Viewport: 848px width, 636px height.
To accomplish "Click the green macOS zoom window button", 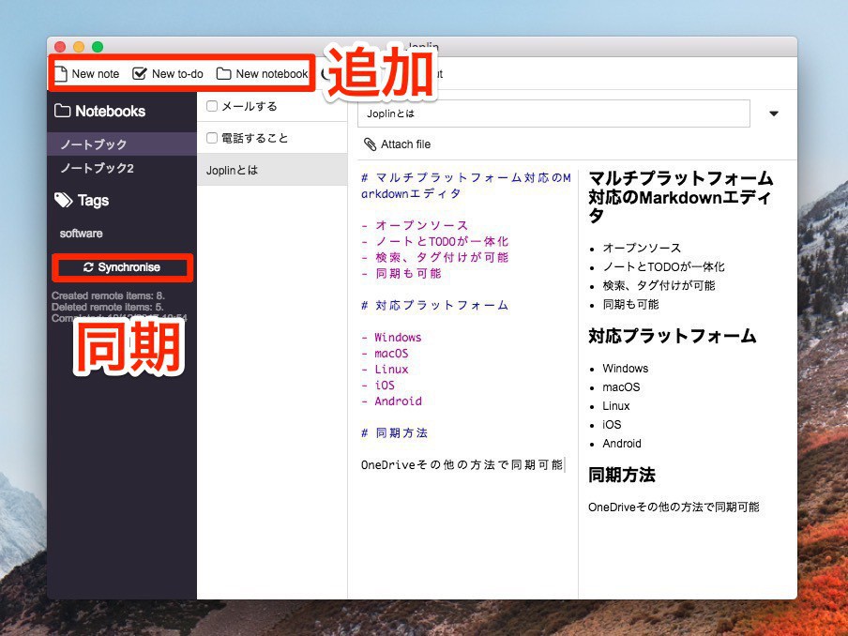I will click(98, 47).
